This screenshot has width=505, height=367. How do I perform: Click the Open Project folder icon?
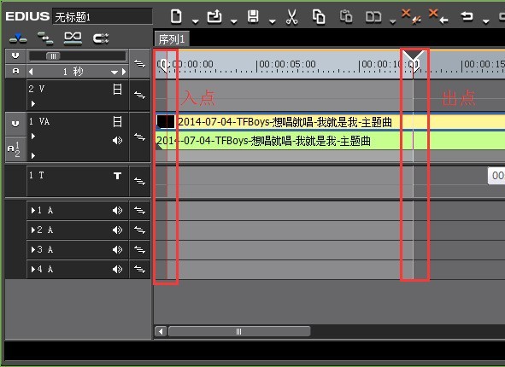(214, 17)
